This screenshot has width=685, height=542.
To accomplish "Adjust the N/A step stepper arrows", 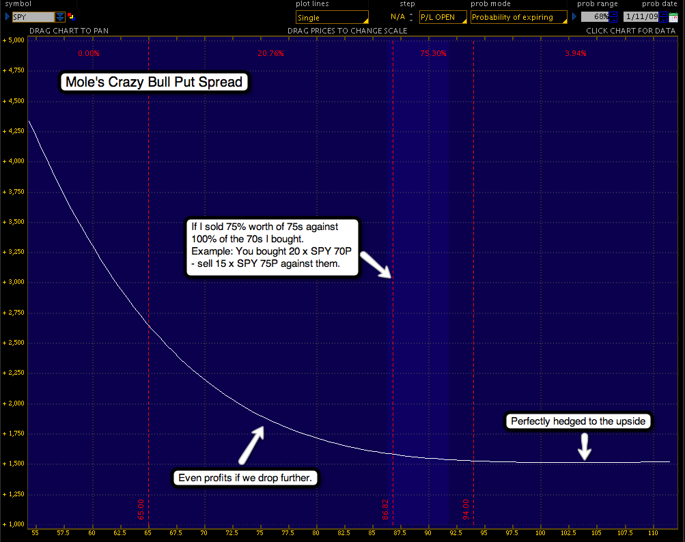I will click(411, 17).
